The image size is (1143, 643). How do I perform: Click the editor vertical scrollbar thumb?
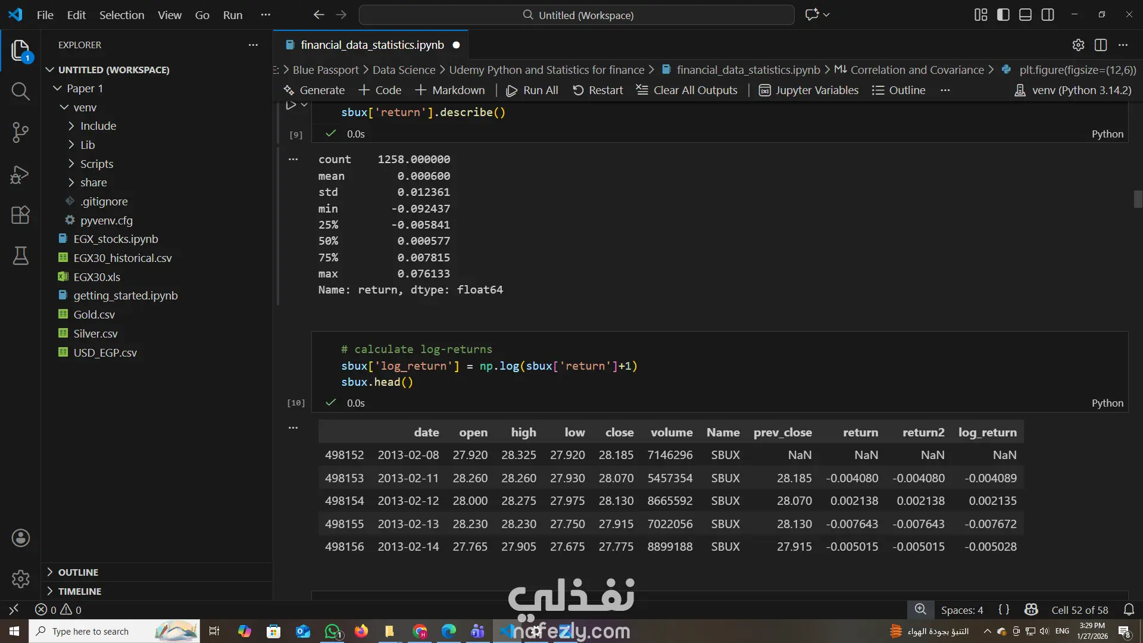click(1138, 199)
